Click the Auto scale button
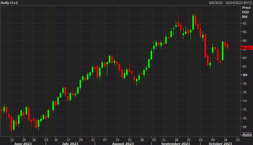 [x=247, y=135]
